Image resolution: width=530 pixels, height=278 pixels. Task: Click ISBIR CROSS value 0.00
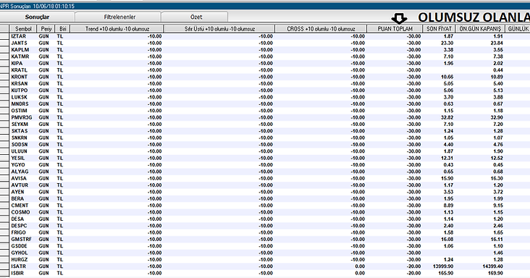tap(360, 273)
